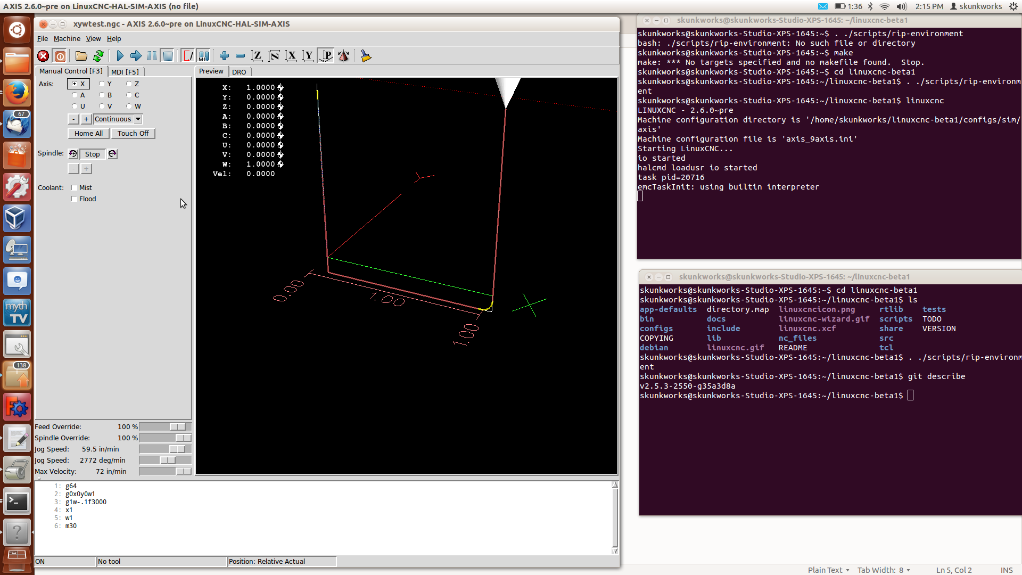Open a G-code file via folder icon
The height and width of the screenshot is (575, 1022).
pyautogui.click(x=81, y=56)
